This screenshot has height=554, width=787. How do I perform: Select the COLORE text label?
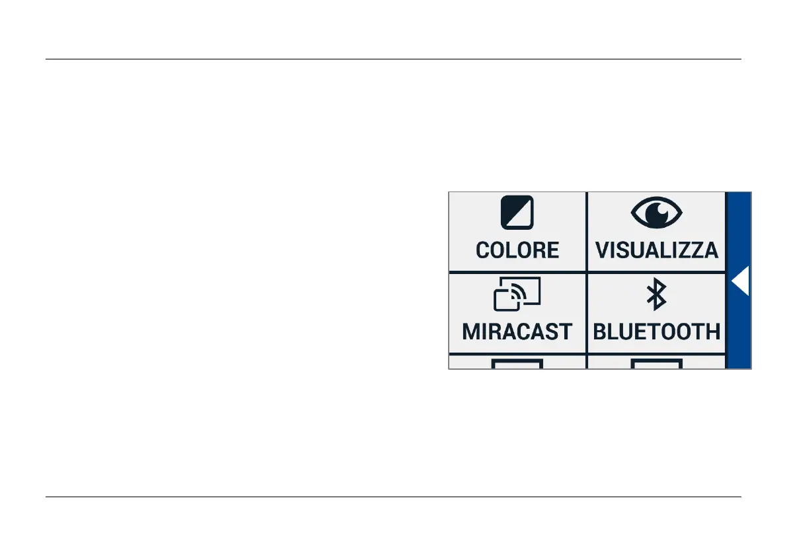tap(517, 250)
